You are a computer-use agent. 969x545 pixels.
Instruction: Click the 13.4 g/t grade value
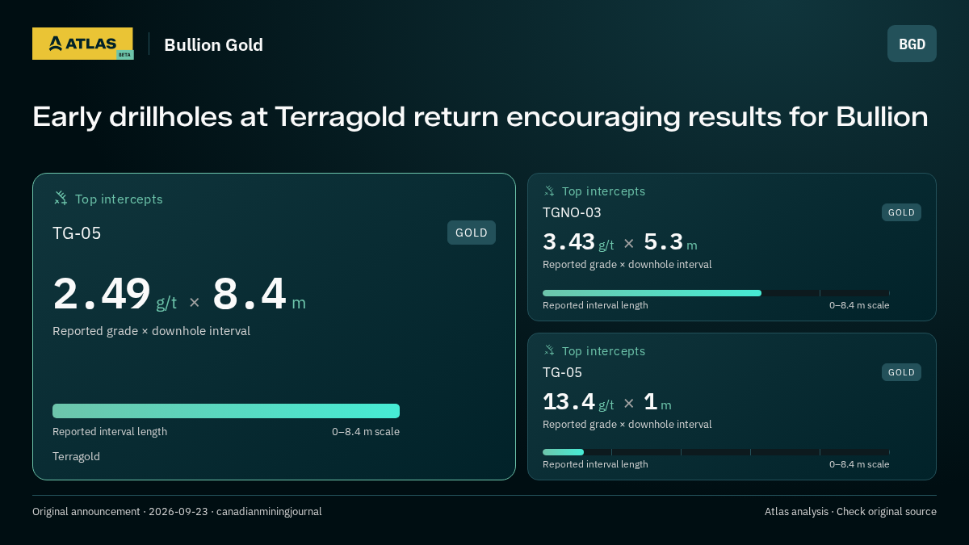pyautogui.click(x=578, y=401)
